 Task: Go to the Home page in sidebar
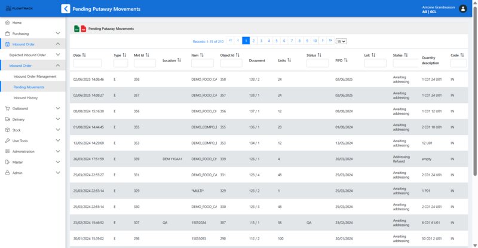click(17, 23)
